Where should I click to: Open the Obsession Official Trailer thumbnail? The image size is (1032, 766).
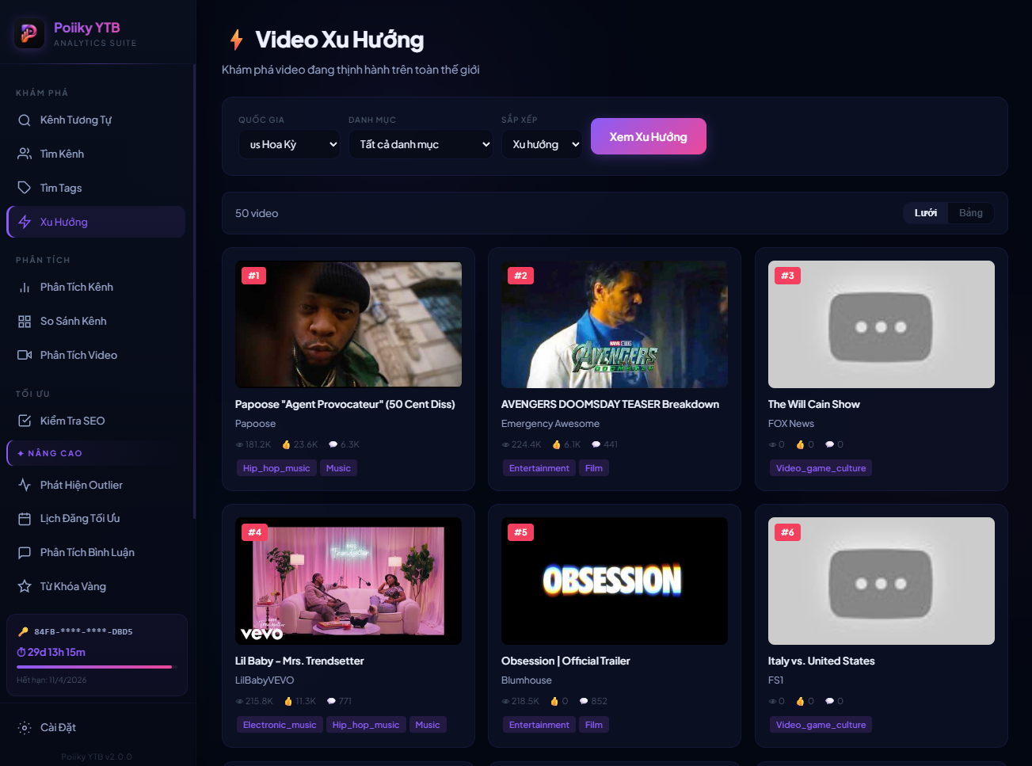tap(614, 581)
